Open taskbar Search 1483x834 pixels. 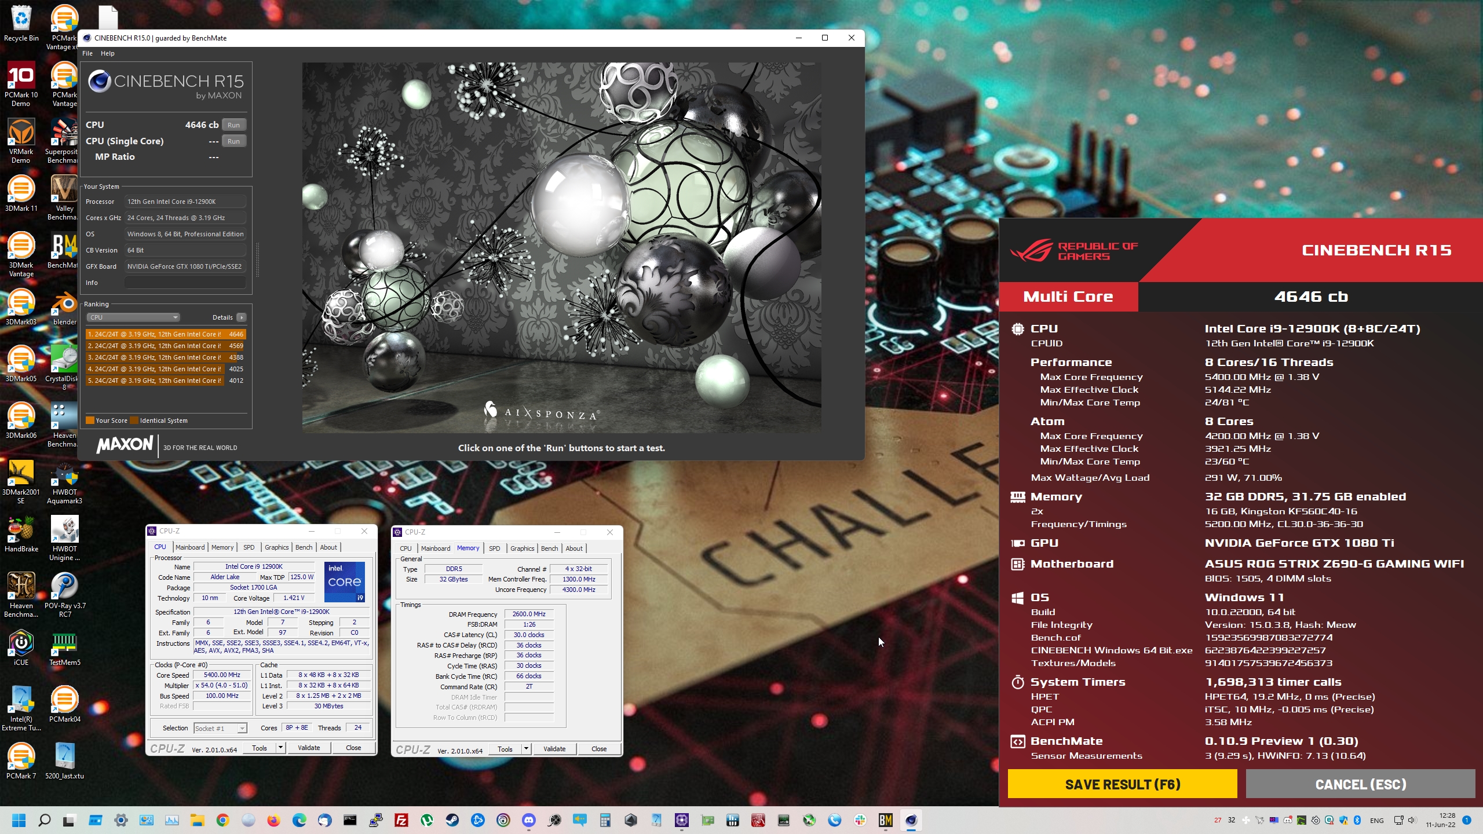45,820
